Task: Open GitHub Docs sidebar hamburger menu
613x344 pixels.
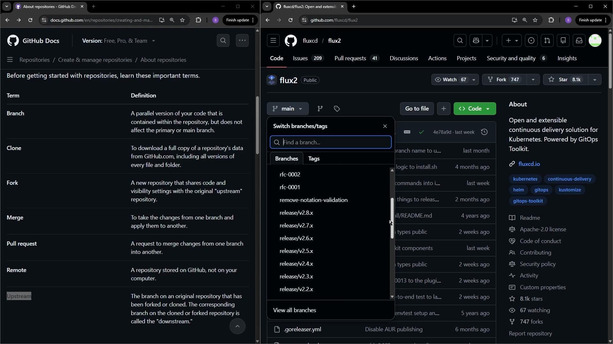Action: [10, 60]
